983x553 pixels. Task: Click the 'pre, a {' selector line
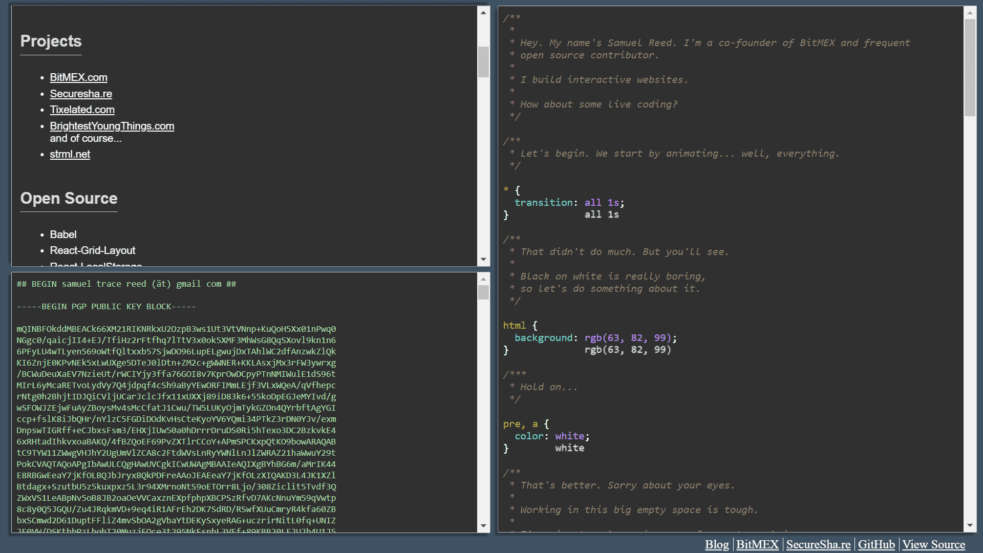tap(526, 424)
